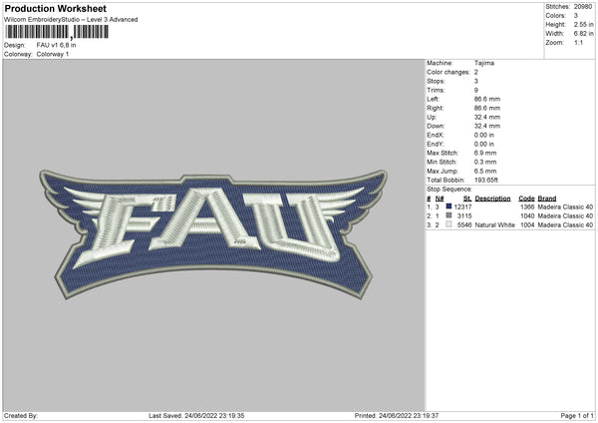Click the Width value '6.82 in'
The image size is (598, 423).
click(x=583, y=34)
